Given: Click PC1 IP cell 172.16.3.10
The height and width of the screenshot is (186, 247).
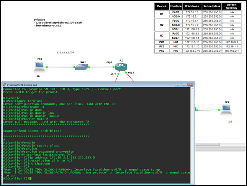Looking at the screenshot, I should pos(192,42).
